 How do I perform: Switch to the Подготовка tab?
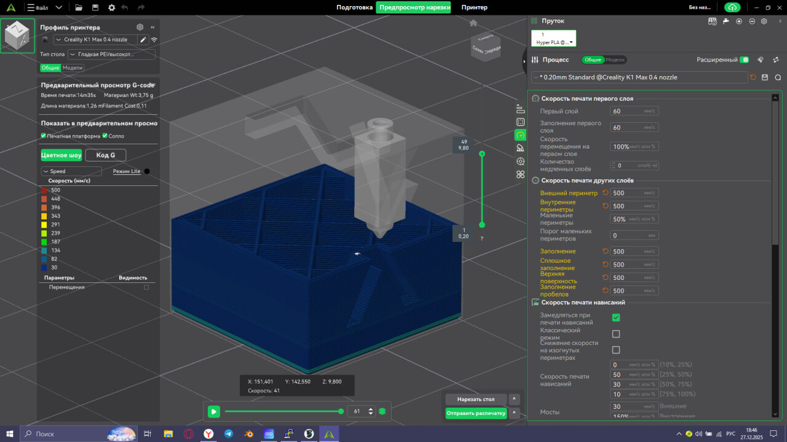point(354,7)
